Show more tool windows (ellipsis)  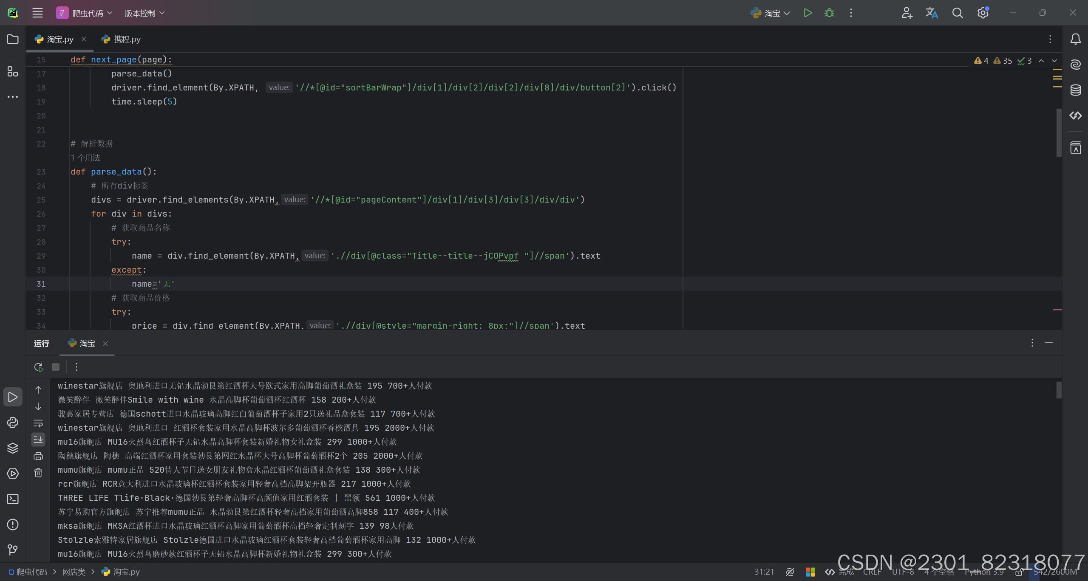(x=13, y=97)
